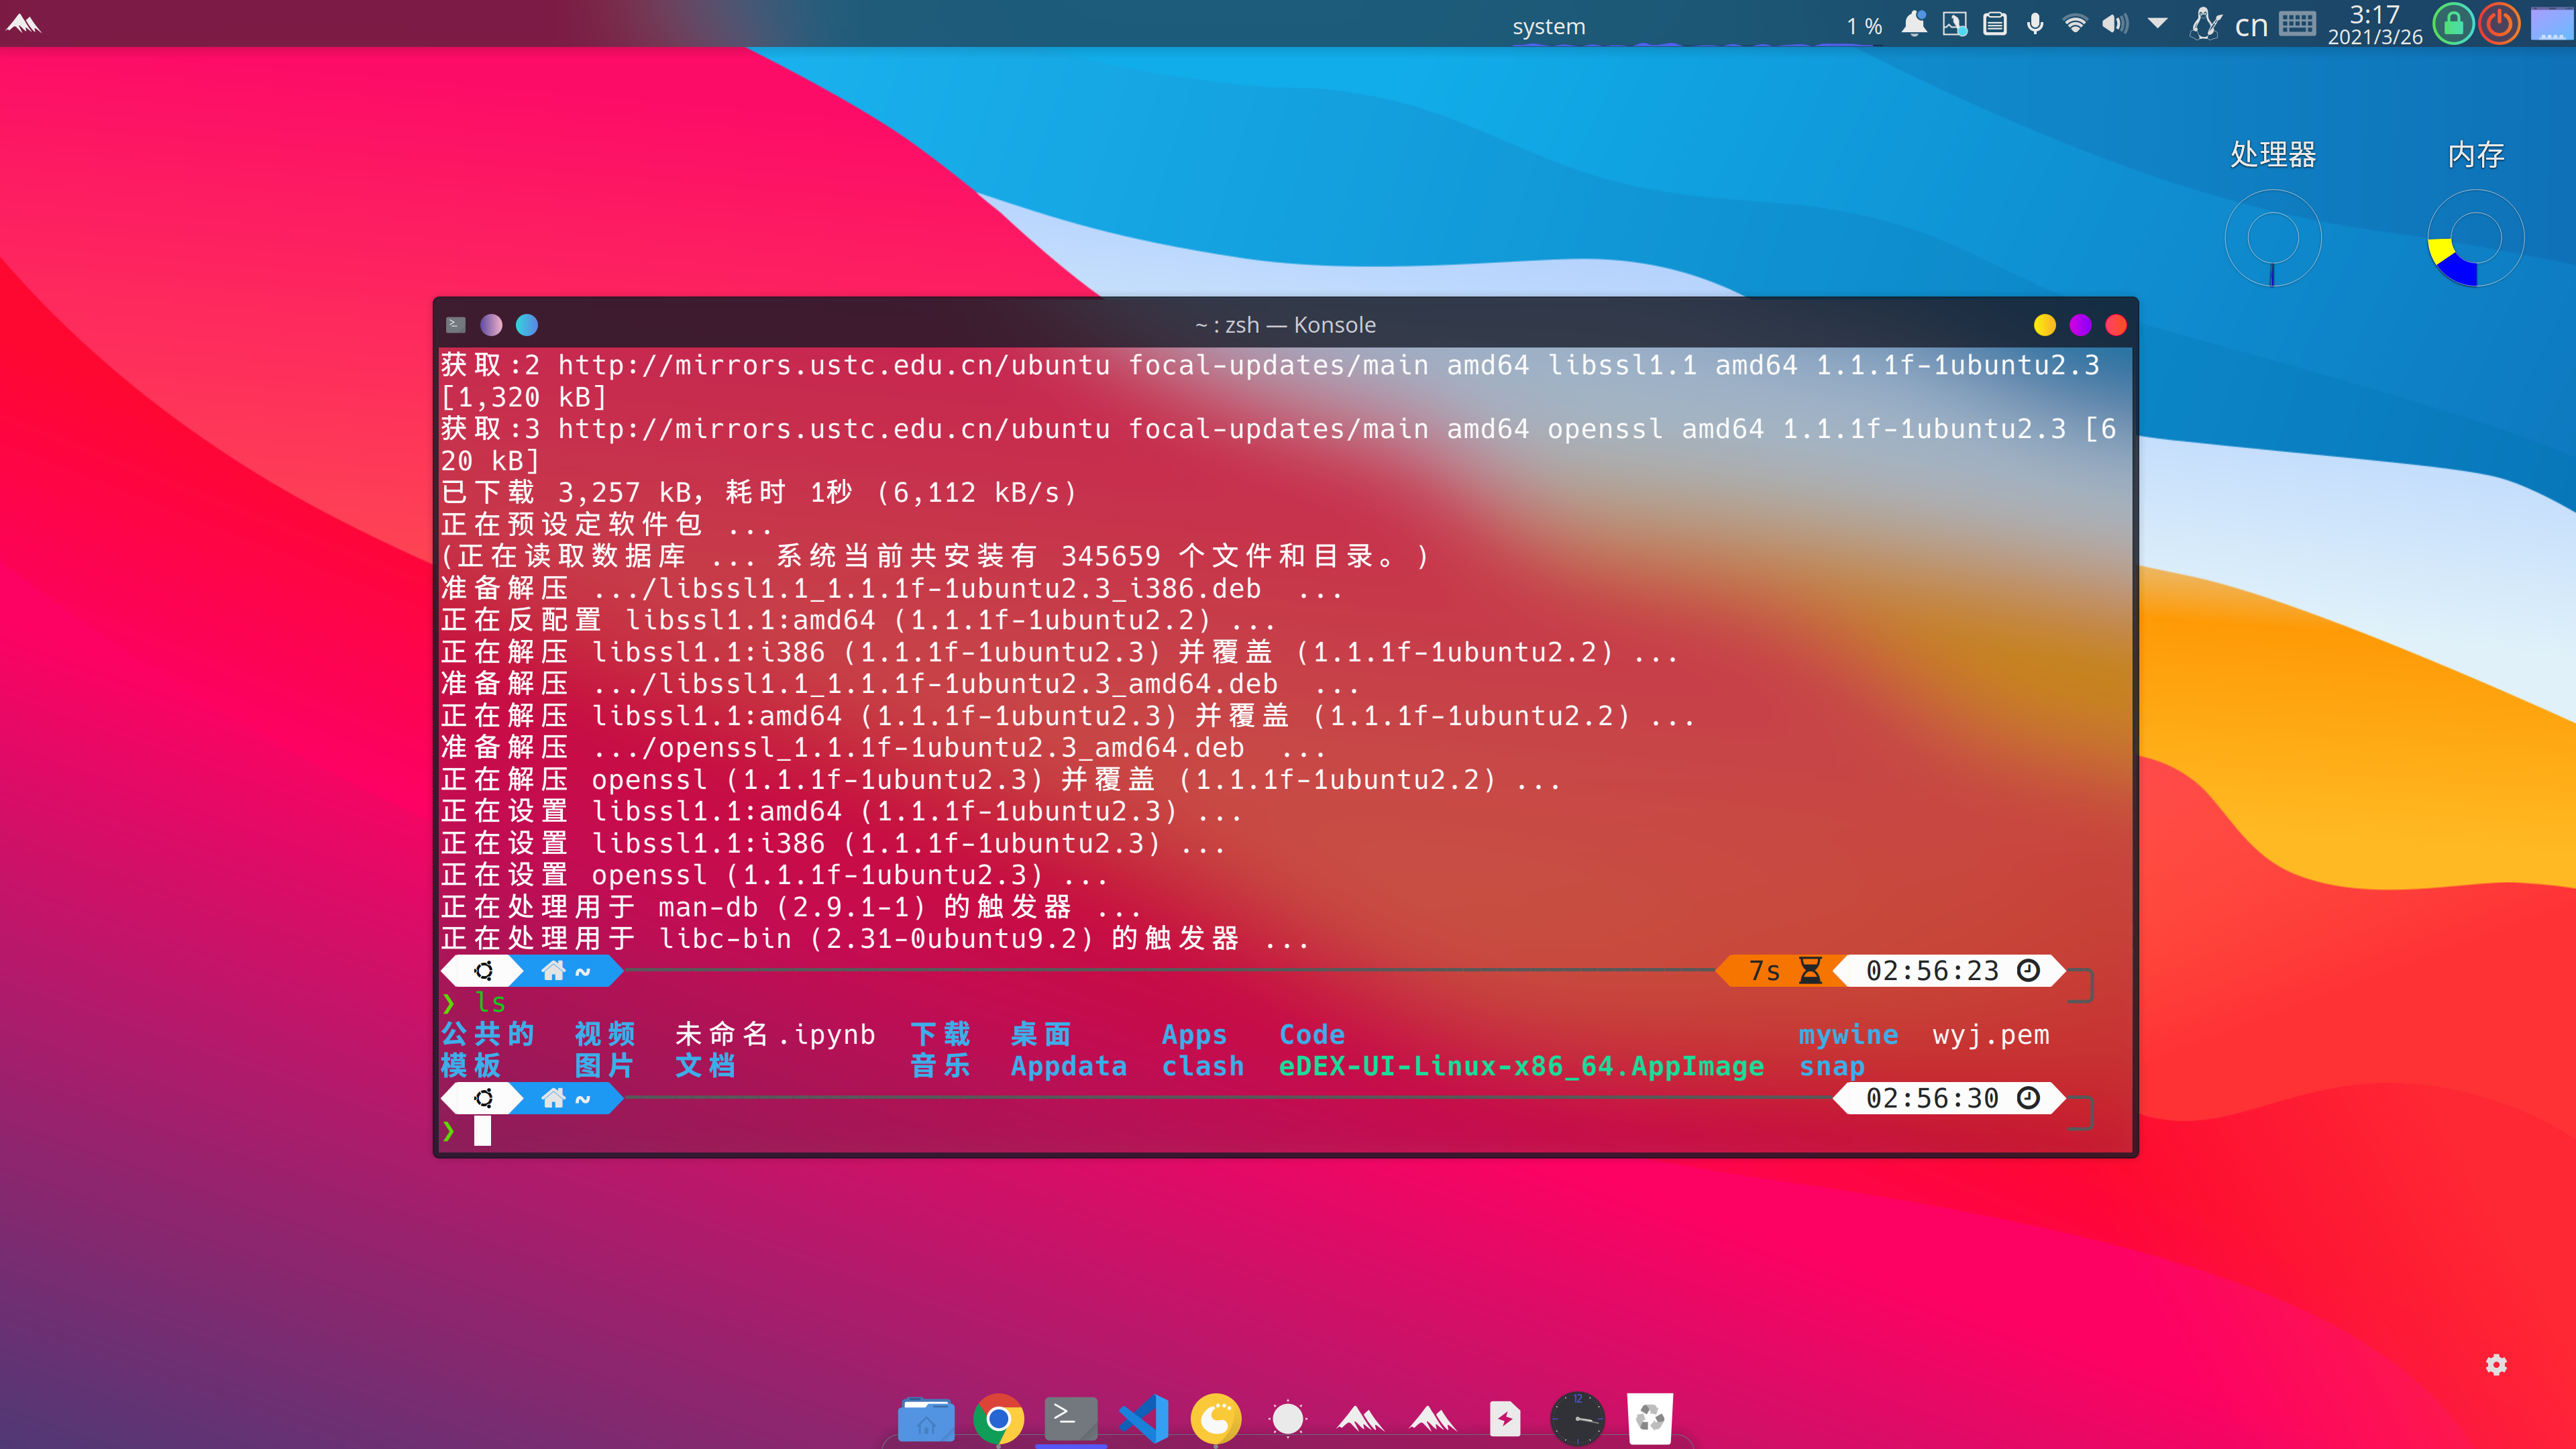
Task: Open the file manager icon in dock
Action: pyautogui.click(x=926, y=1418)
